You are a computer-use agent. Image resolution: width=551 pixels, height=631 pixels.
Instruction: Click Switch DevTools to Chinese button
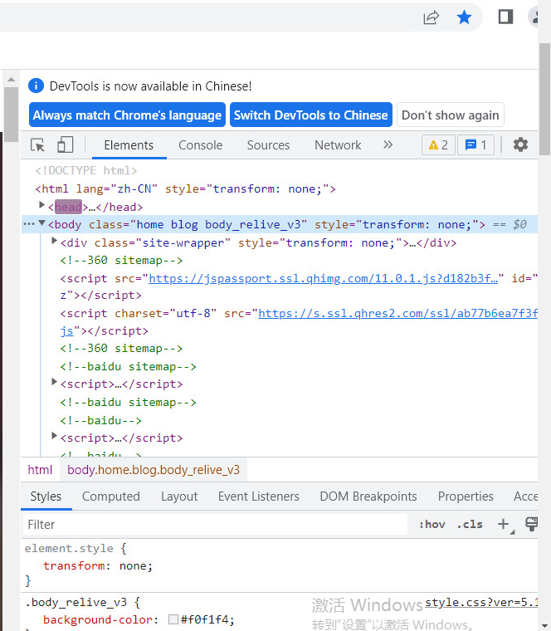311,115
